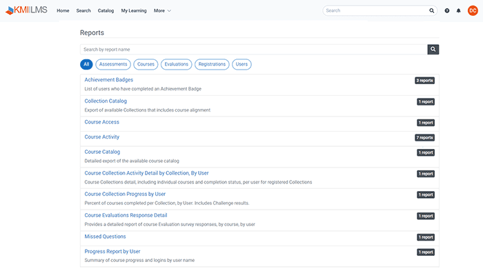Screen dimensions: 483x271
Task: Click 'Percent of courses completed per Collection' text
Action: click(167, 203)
